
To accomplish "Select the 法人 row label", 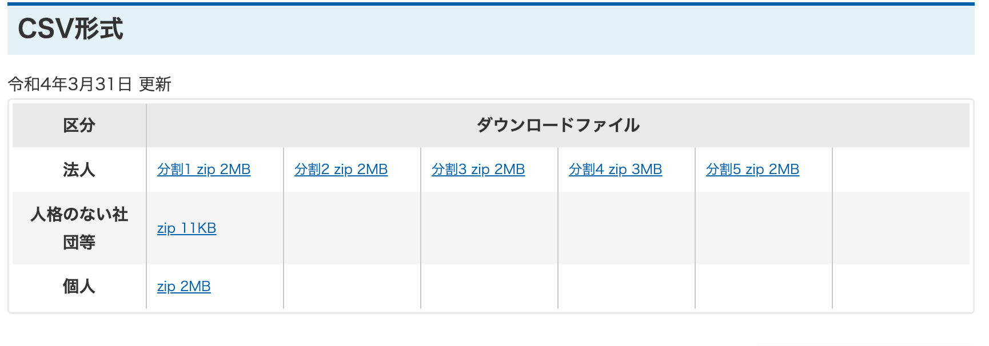I will 79,170.
